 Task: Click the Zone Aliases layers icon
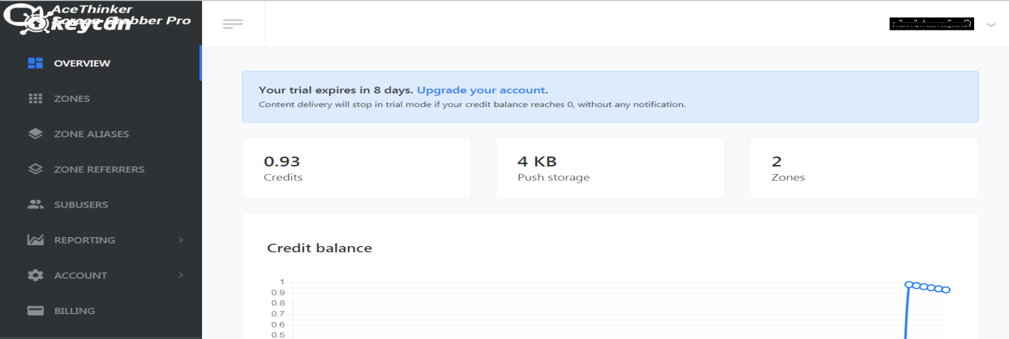(x=35, y=134)
